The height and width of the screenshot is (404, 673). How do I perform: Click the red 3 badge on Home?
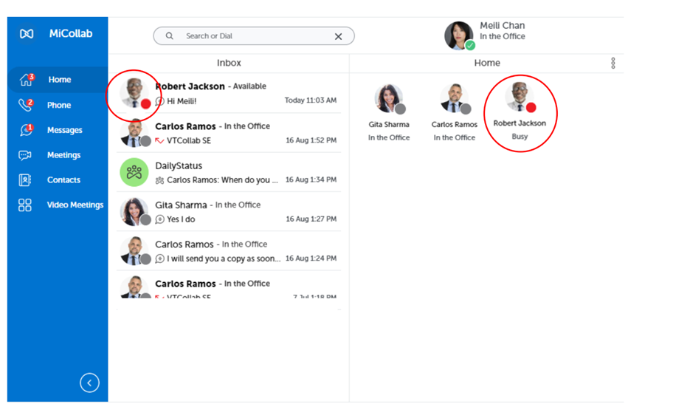(x=32, y=77)
